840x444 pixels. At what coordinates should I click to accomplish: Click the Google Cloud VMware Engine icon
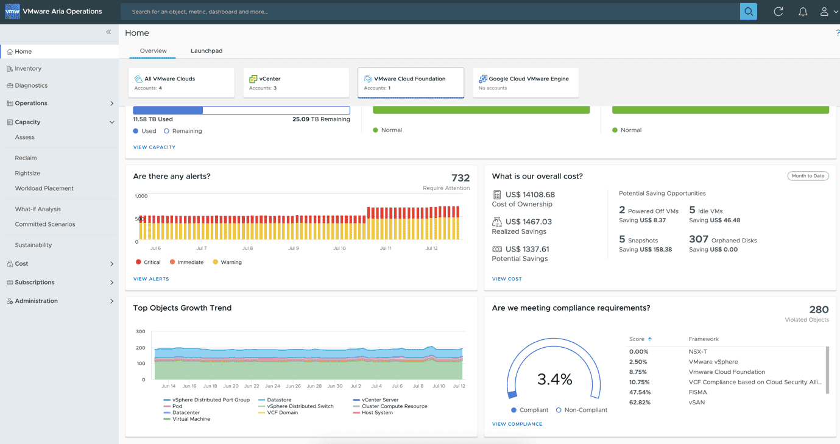pos(482,79)
